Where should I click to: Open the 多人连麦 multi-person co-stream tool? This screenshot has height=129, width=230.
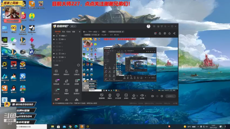pyautogui.click(x=66, y=82)
